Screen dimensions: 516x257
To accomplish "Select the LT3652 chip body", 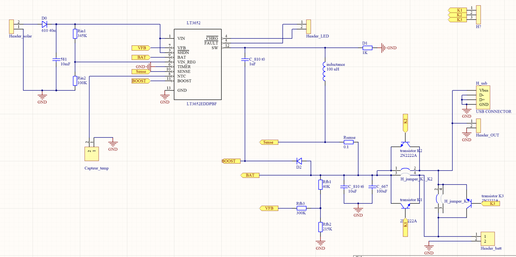I will (197, 64).
